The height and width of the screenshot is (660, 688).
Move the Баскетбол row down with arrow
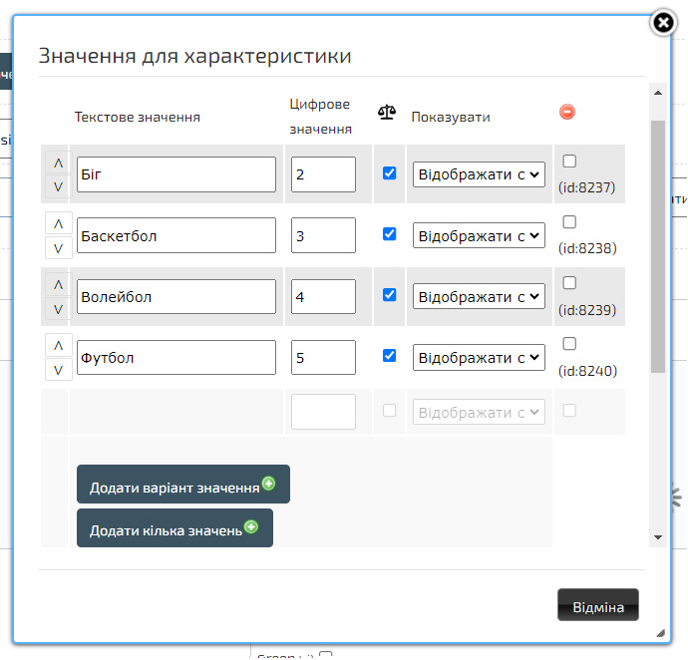click(x=58, y=248)
